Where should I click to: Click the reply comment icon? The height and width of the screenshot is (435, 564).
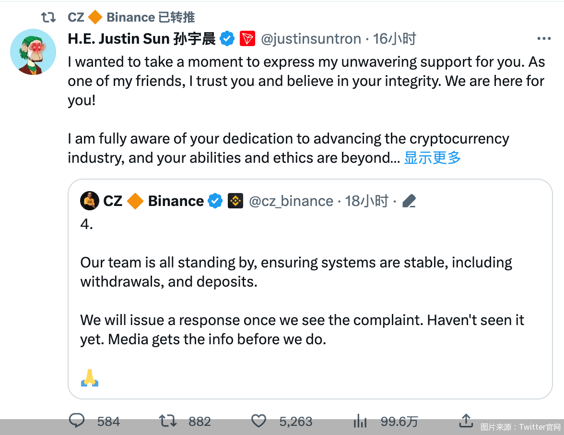click(x=77, y=421)
